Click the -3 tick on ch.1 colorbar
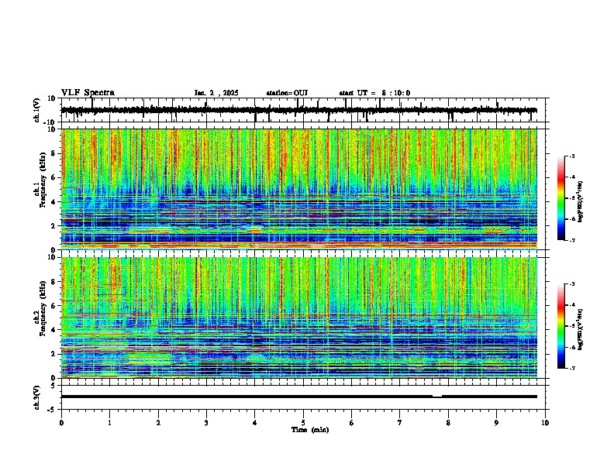The image size is (614, 474). click(571, 156)
